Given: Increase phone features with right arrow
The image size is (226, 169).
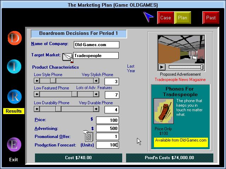Looking at the screenshot, I should click(x=96, y=94).
